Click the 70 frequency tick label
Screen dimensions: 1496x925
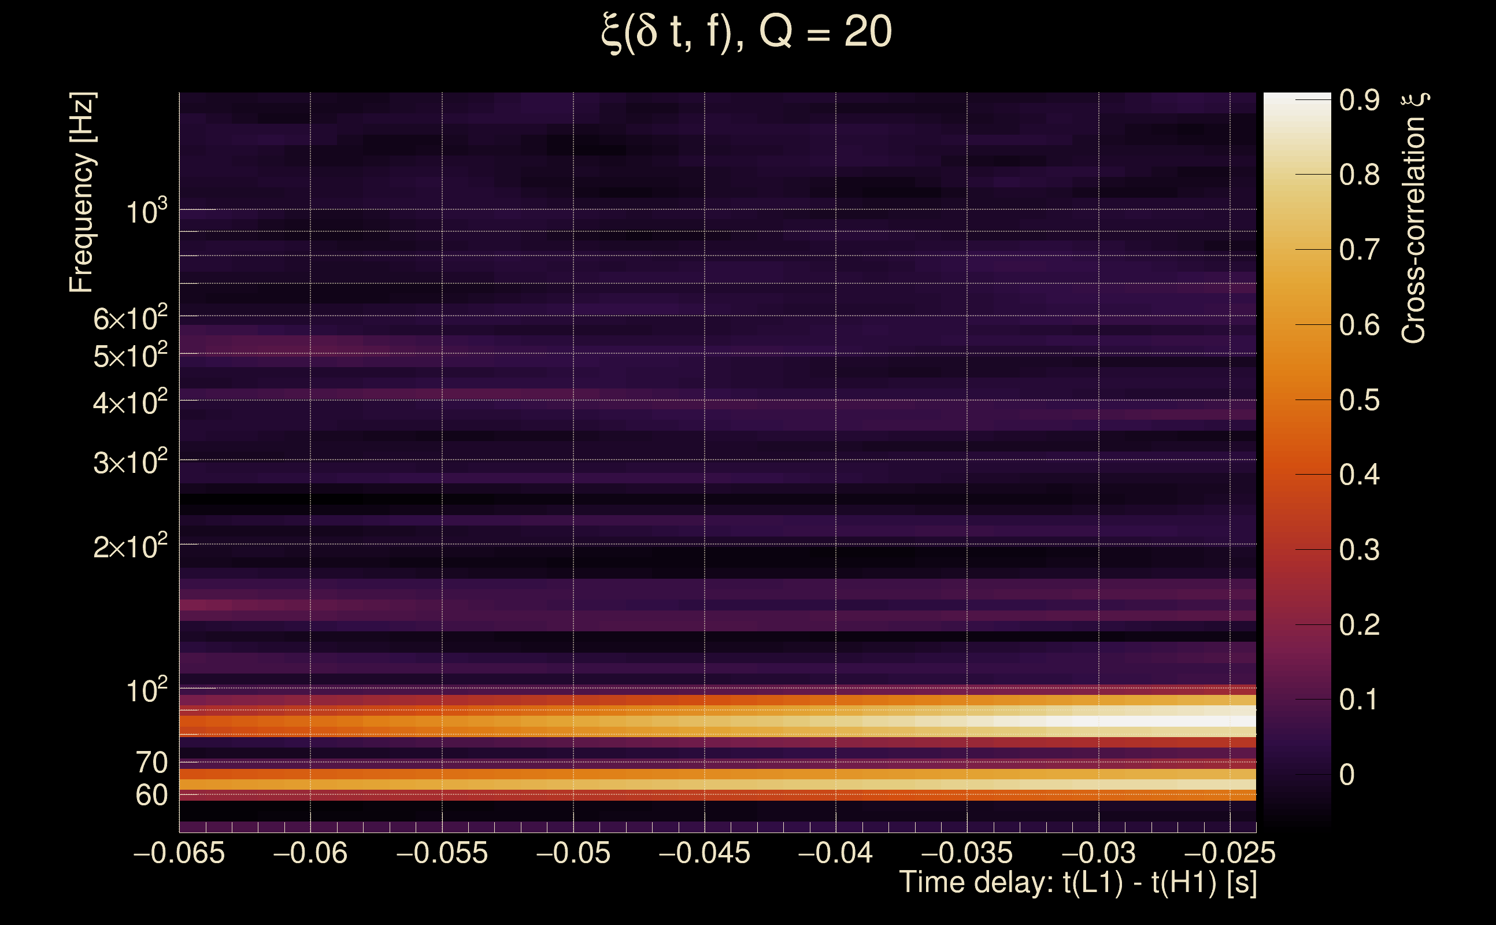point(151,763)
